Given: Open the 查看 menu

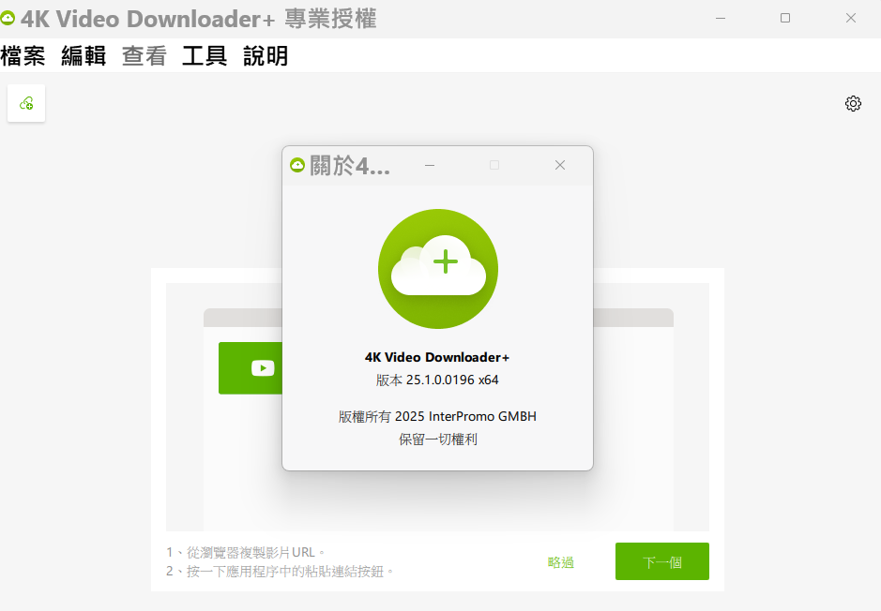Looking at the screenshot, I should pyautogui.click(x=144, y=56).
